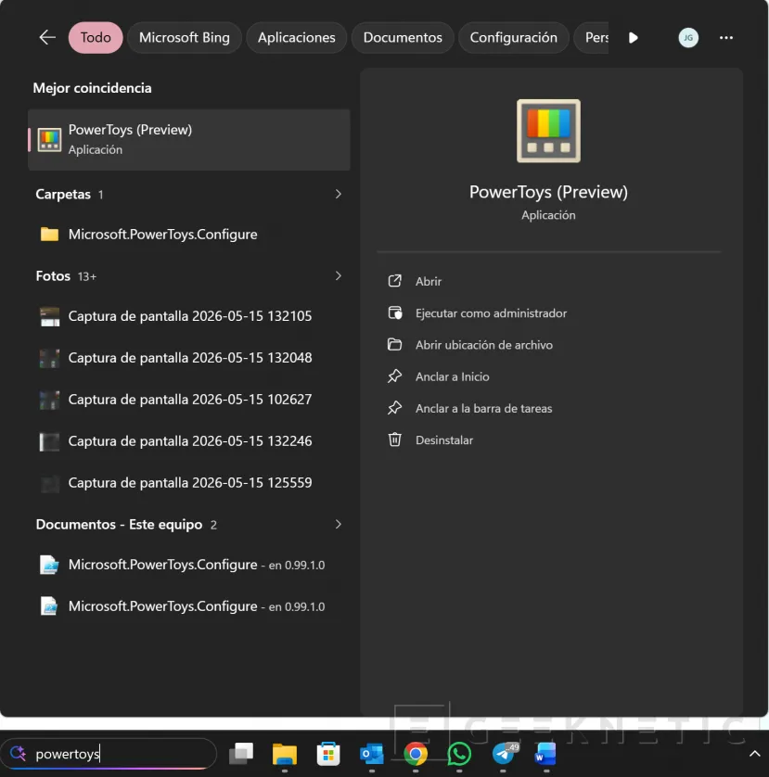Viewport: 769px width, 777px height.
Task: Open Outlook from the taskbar
Action: 372,754
